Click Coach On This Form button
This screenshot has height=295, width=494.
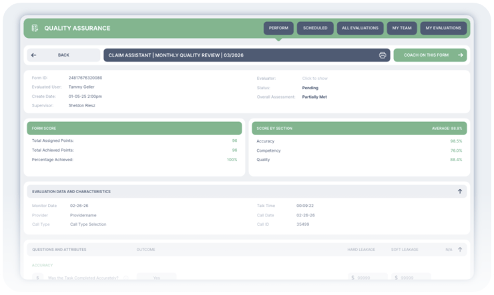(430, 55)
